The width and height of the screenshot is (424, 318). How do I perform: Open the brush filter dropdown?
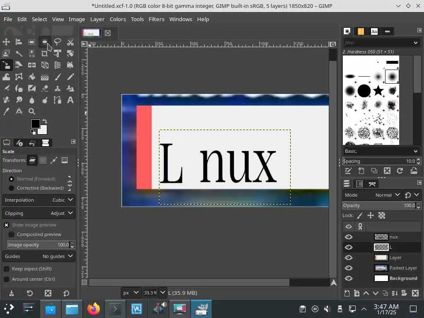tap(415, 43)
